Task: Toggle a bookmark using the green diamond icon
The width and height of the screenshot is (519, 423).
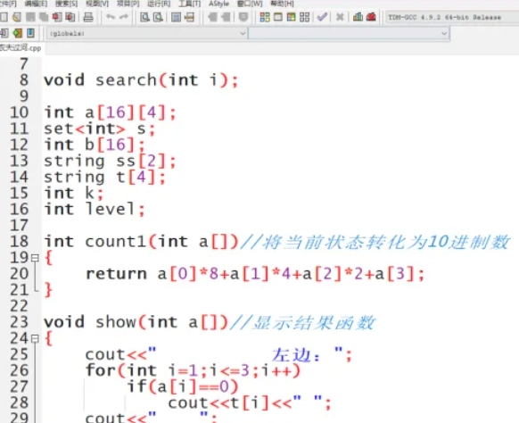Action: point(18,33)
